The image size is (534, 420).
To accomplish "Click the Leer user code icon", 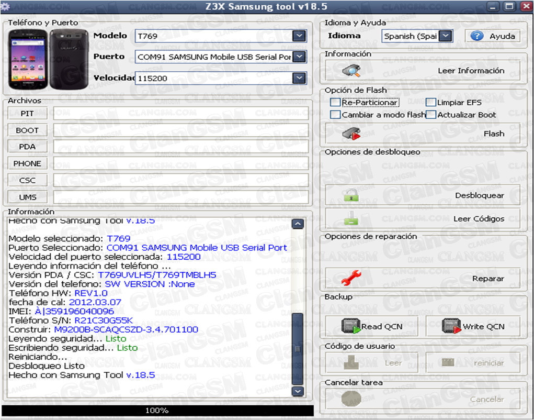I will click(351, 363).
